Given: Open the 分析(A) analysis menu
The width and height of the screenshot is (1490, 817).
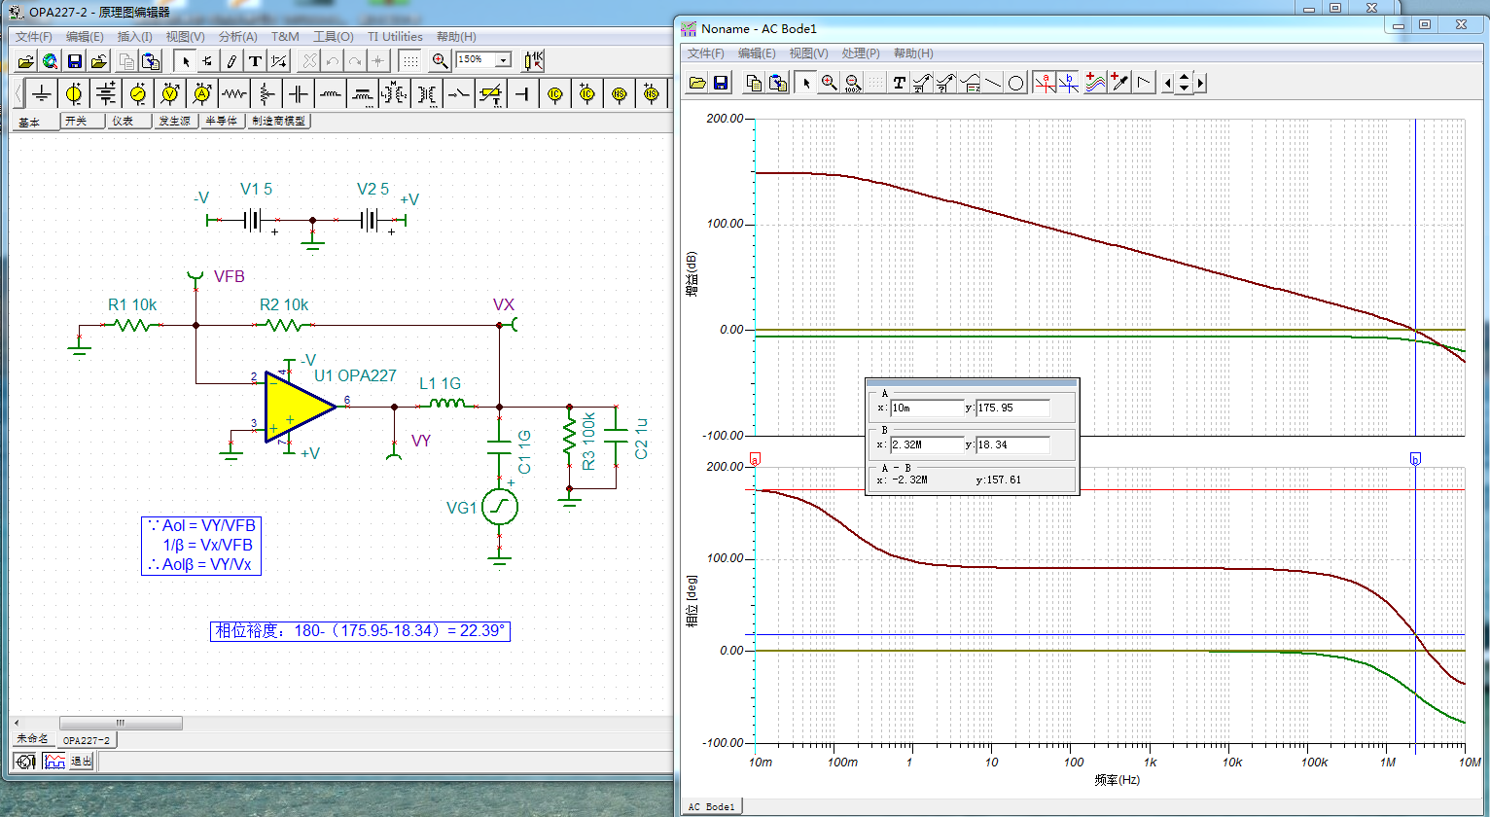Looking at the screenshot, I should tap(237, 37).
